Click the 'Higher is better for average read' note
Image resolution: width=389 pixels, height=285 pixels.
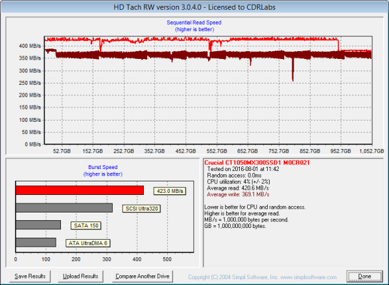tap(242, 213)
